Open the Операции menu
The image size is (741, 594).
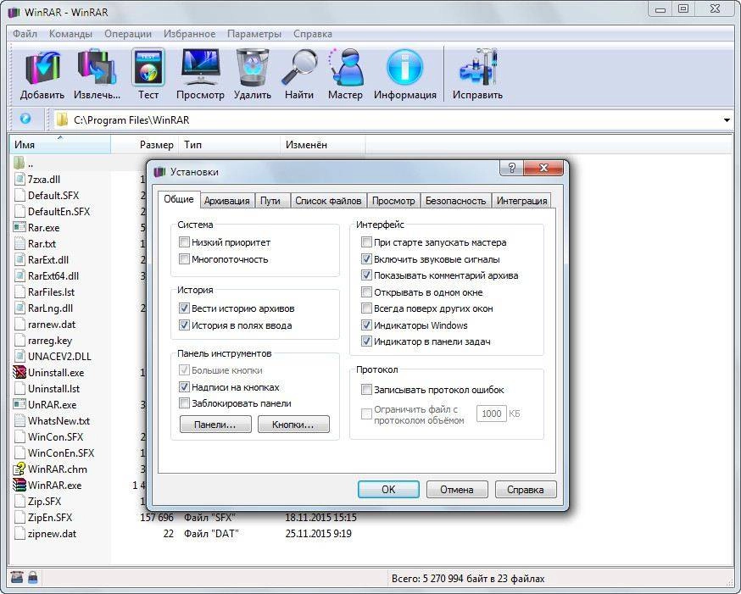coord(128,34)
